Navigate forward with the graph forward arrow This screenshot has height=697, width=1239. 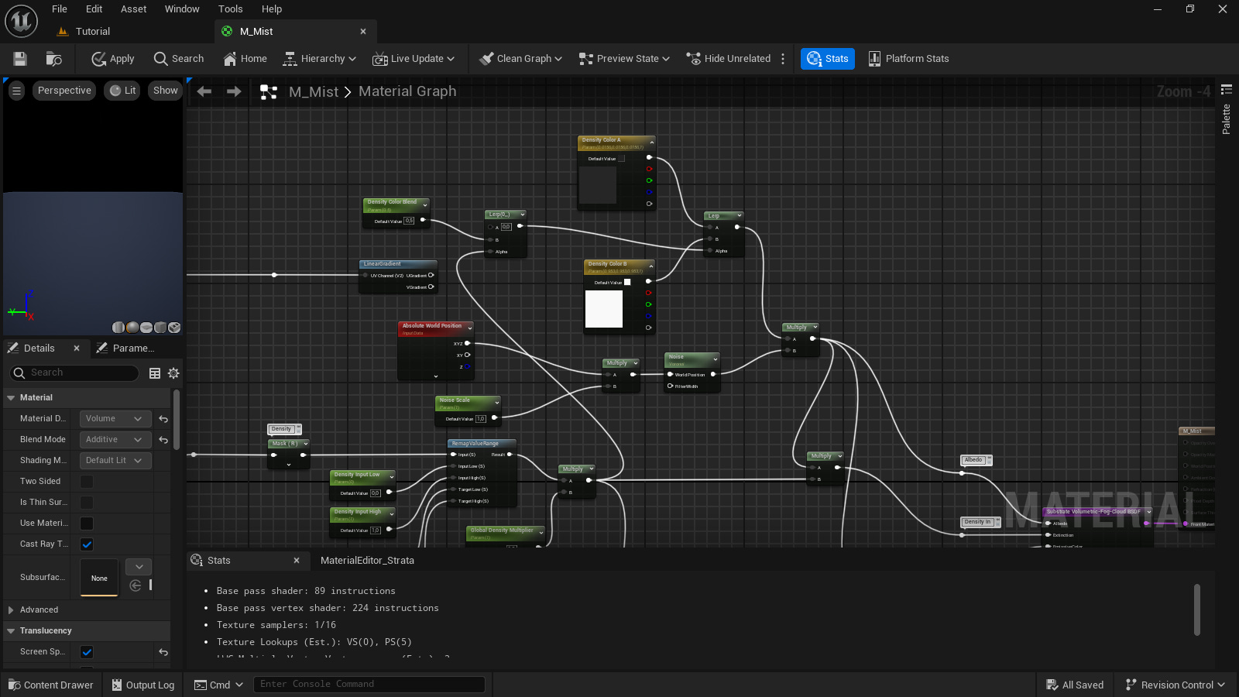click(234, 91)
